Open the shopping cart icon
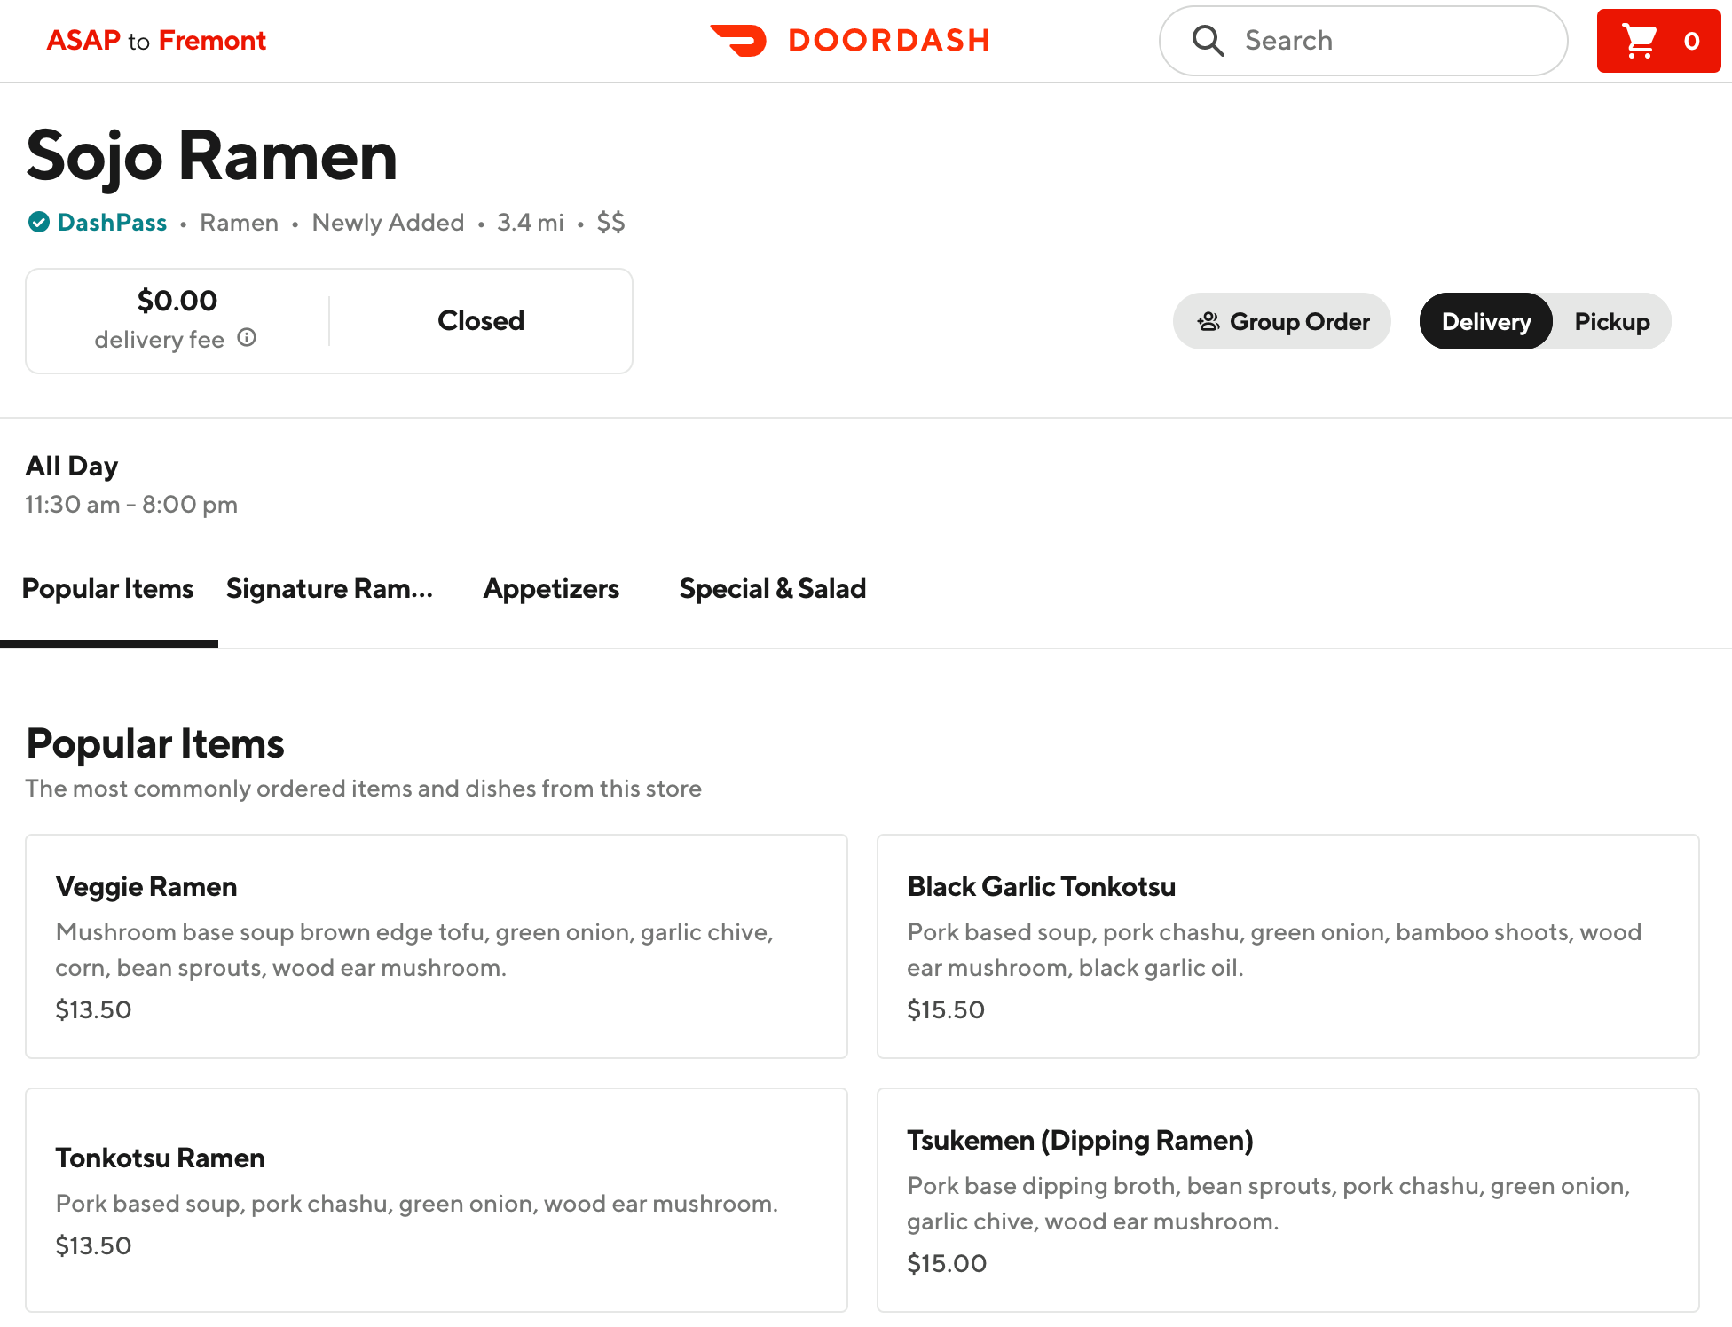Screen dimensions: 1732x1327 1639,41
